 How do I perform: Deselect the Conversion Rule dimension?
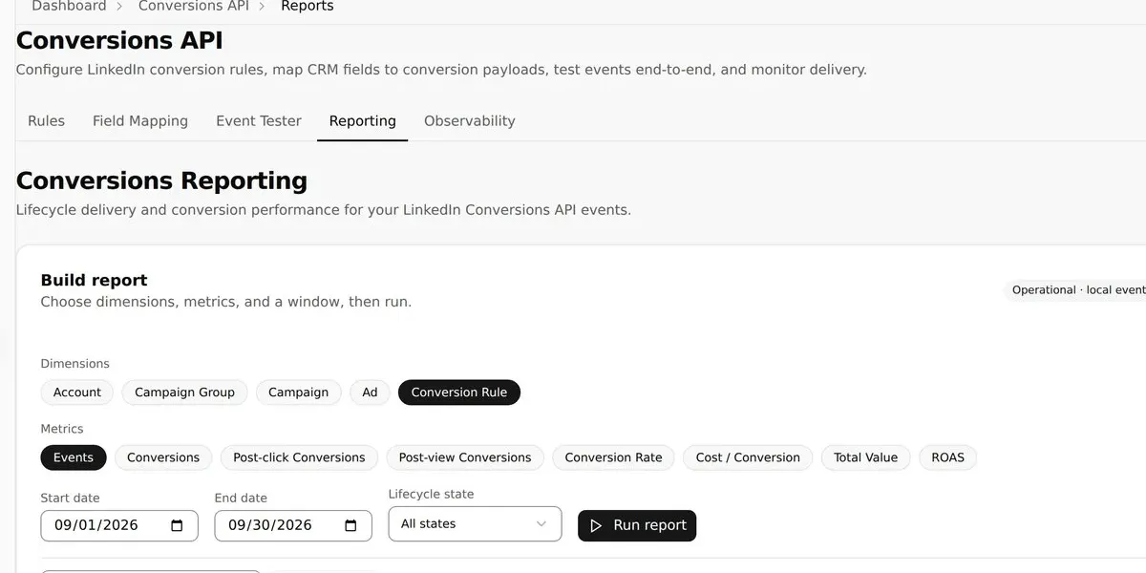pyautogui.click(x=459, y=393)
